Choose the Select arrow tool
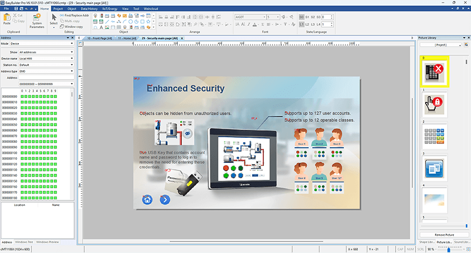The width and height of the screenshot is (471, 253). tap(54, 19)
